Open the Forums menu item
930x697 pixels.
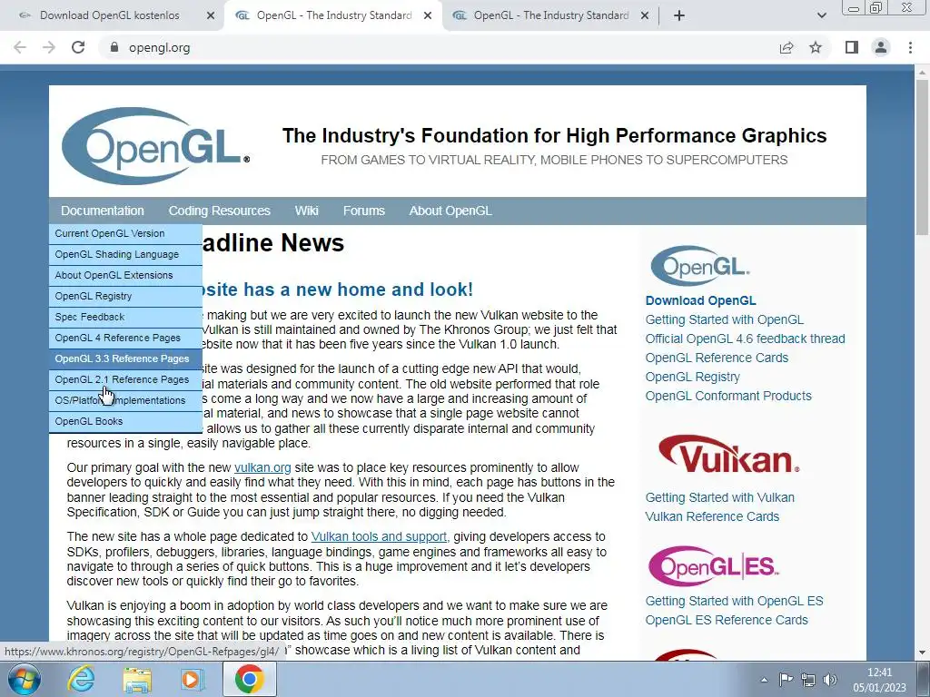[x=364, y=211]
